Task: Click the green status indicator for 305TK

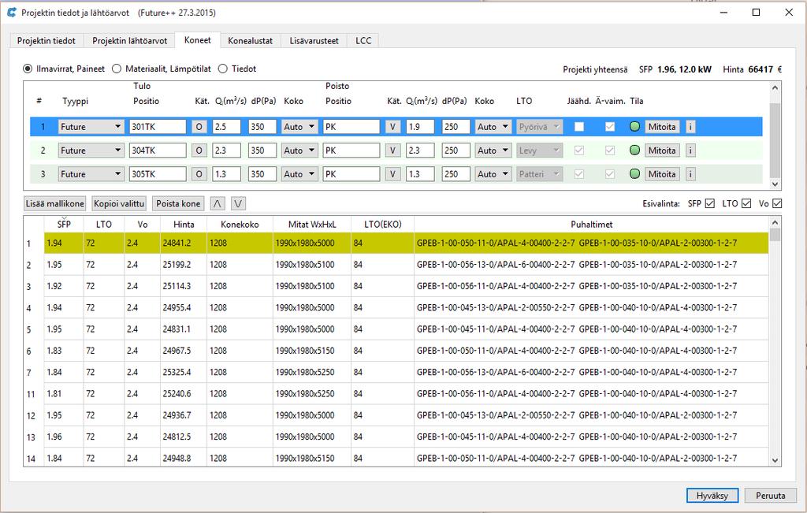Action: (x=634, y=174)
